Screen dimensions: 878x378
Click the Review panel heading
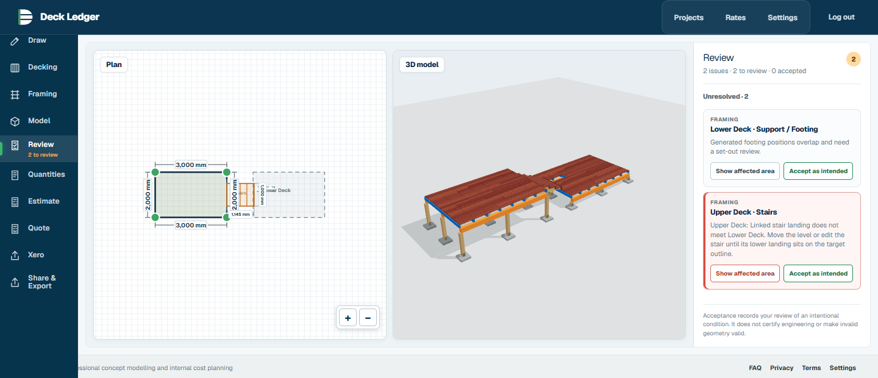click(718, 58)
